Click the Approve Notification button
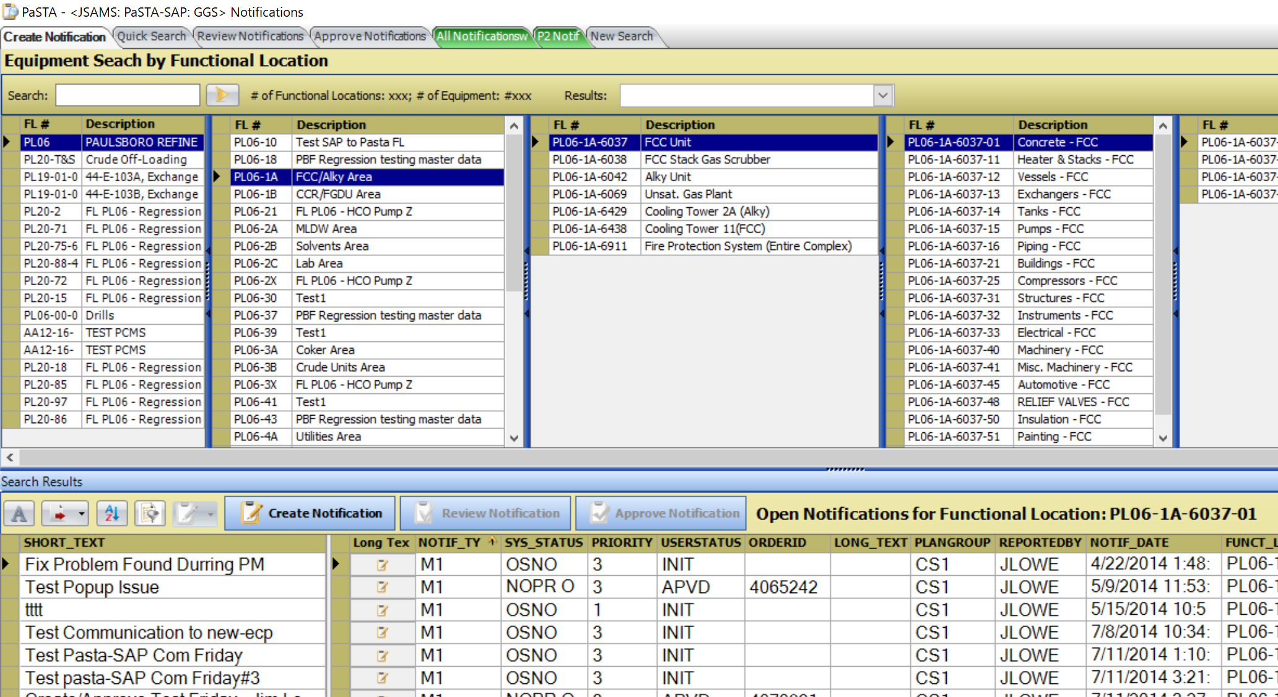The height and width of the screenshot is (697, 1278). tap(661, 513)
